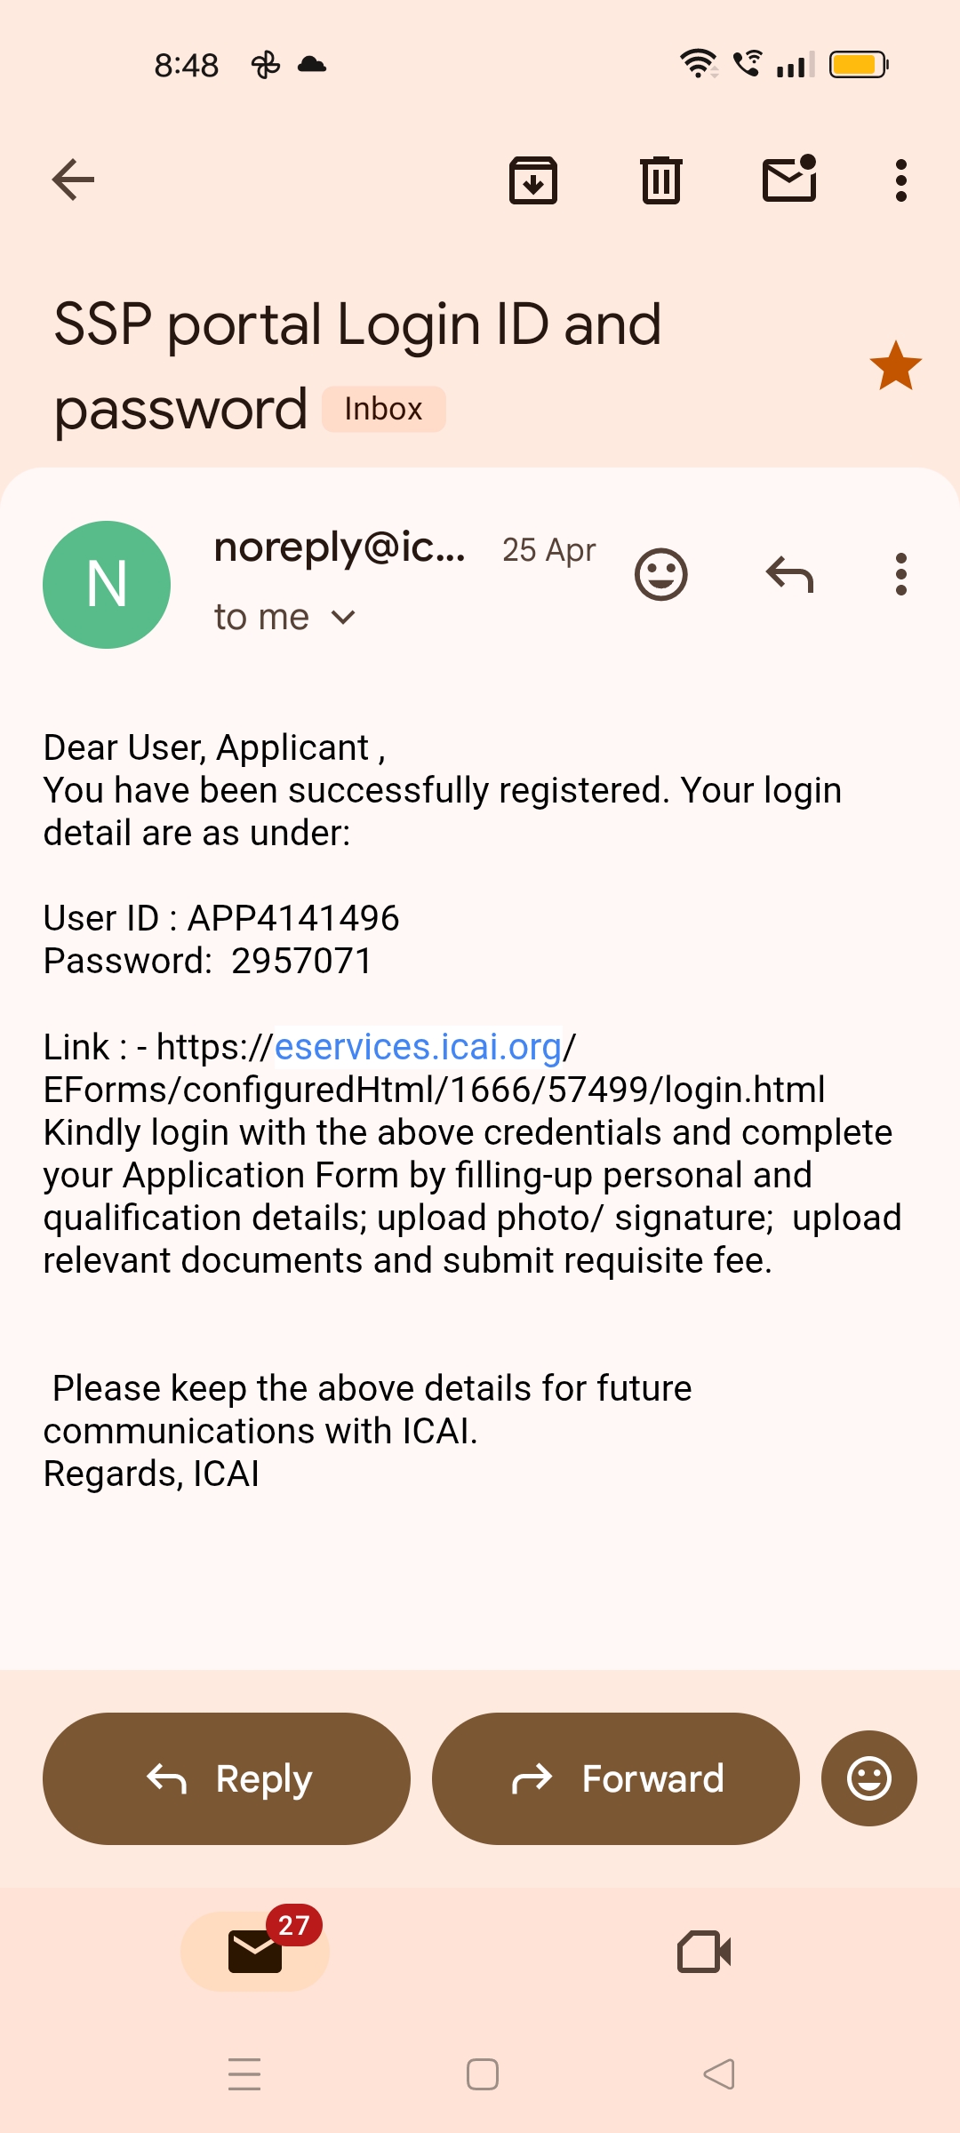
Task: Expand the 'to me' recipient details
Action: point(284,617)
